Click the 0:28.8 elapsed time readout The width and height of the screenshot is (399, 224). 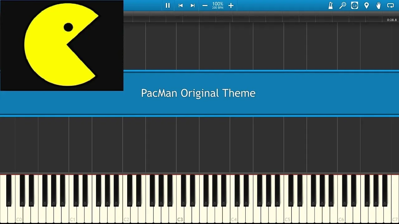[392, 20]
